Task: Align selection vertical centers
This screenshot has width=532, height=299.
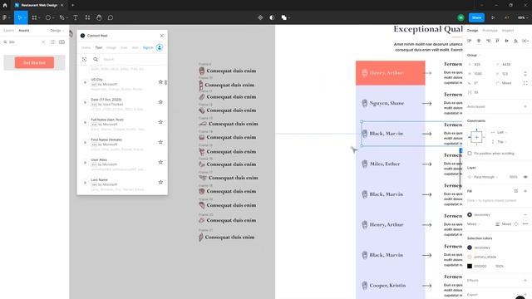Action: (x=506, y=41)
